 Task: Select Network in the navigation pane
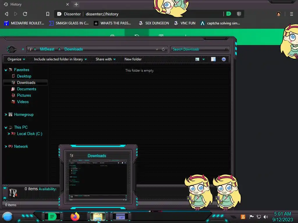tap(21, 146)
